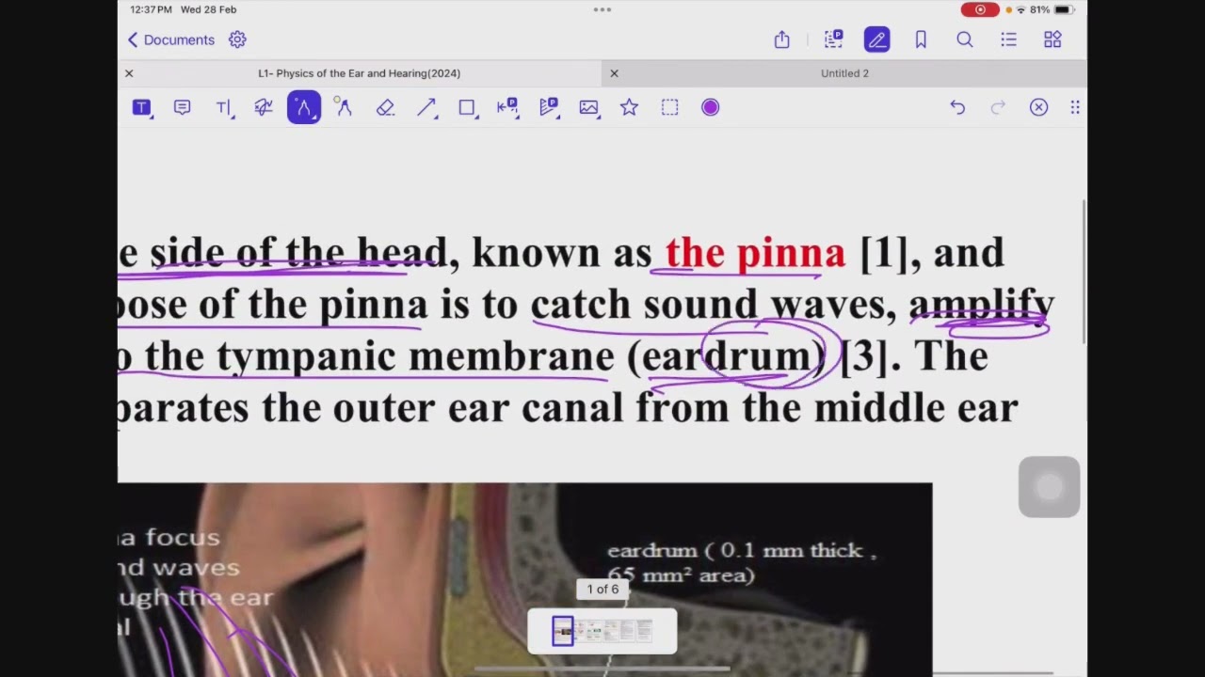Tap the three-dot multitasking menu
This screenshot has width=1205, height=677.
(602, 9)
